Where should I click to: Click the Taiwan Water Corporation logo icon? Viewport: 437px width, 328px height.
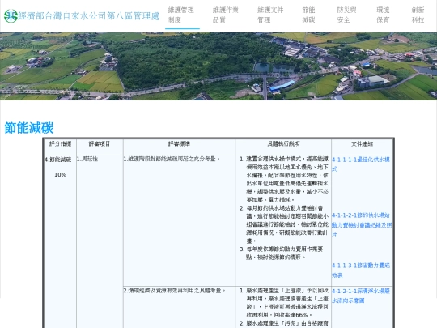11,16
